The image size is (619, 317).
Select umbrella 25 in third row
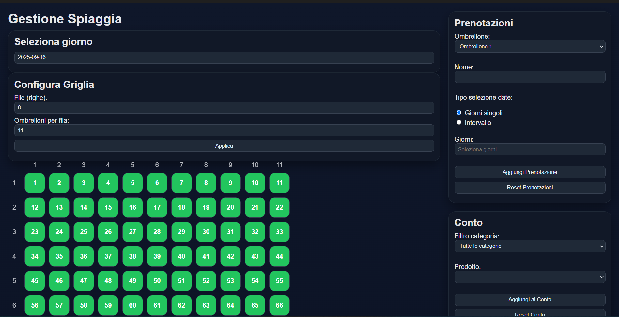click(x=84, y=232)
